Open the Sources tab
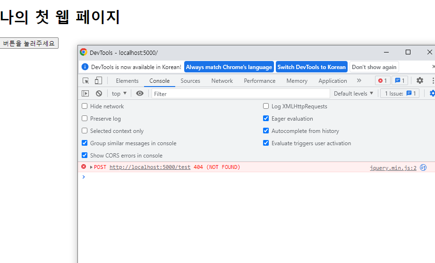Screen dimensions: 435x263 pos(190,81)
